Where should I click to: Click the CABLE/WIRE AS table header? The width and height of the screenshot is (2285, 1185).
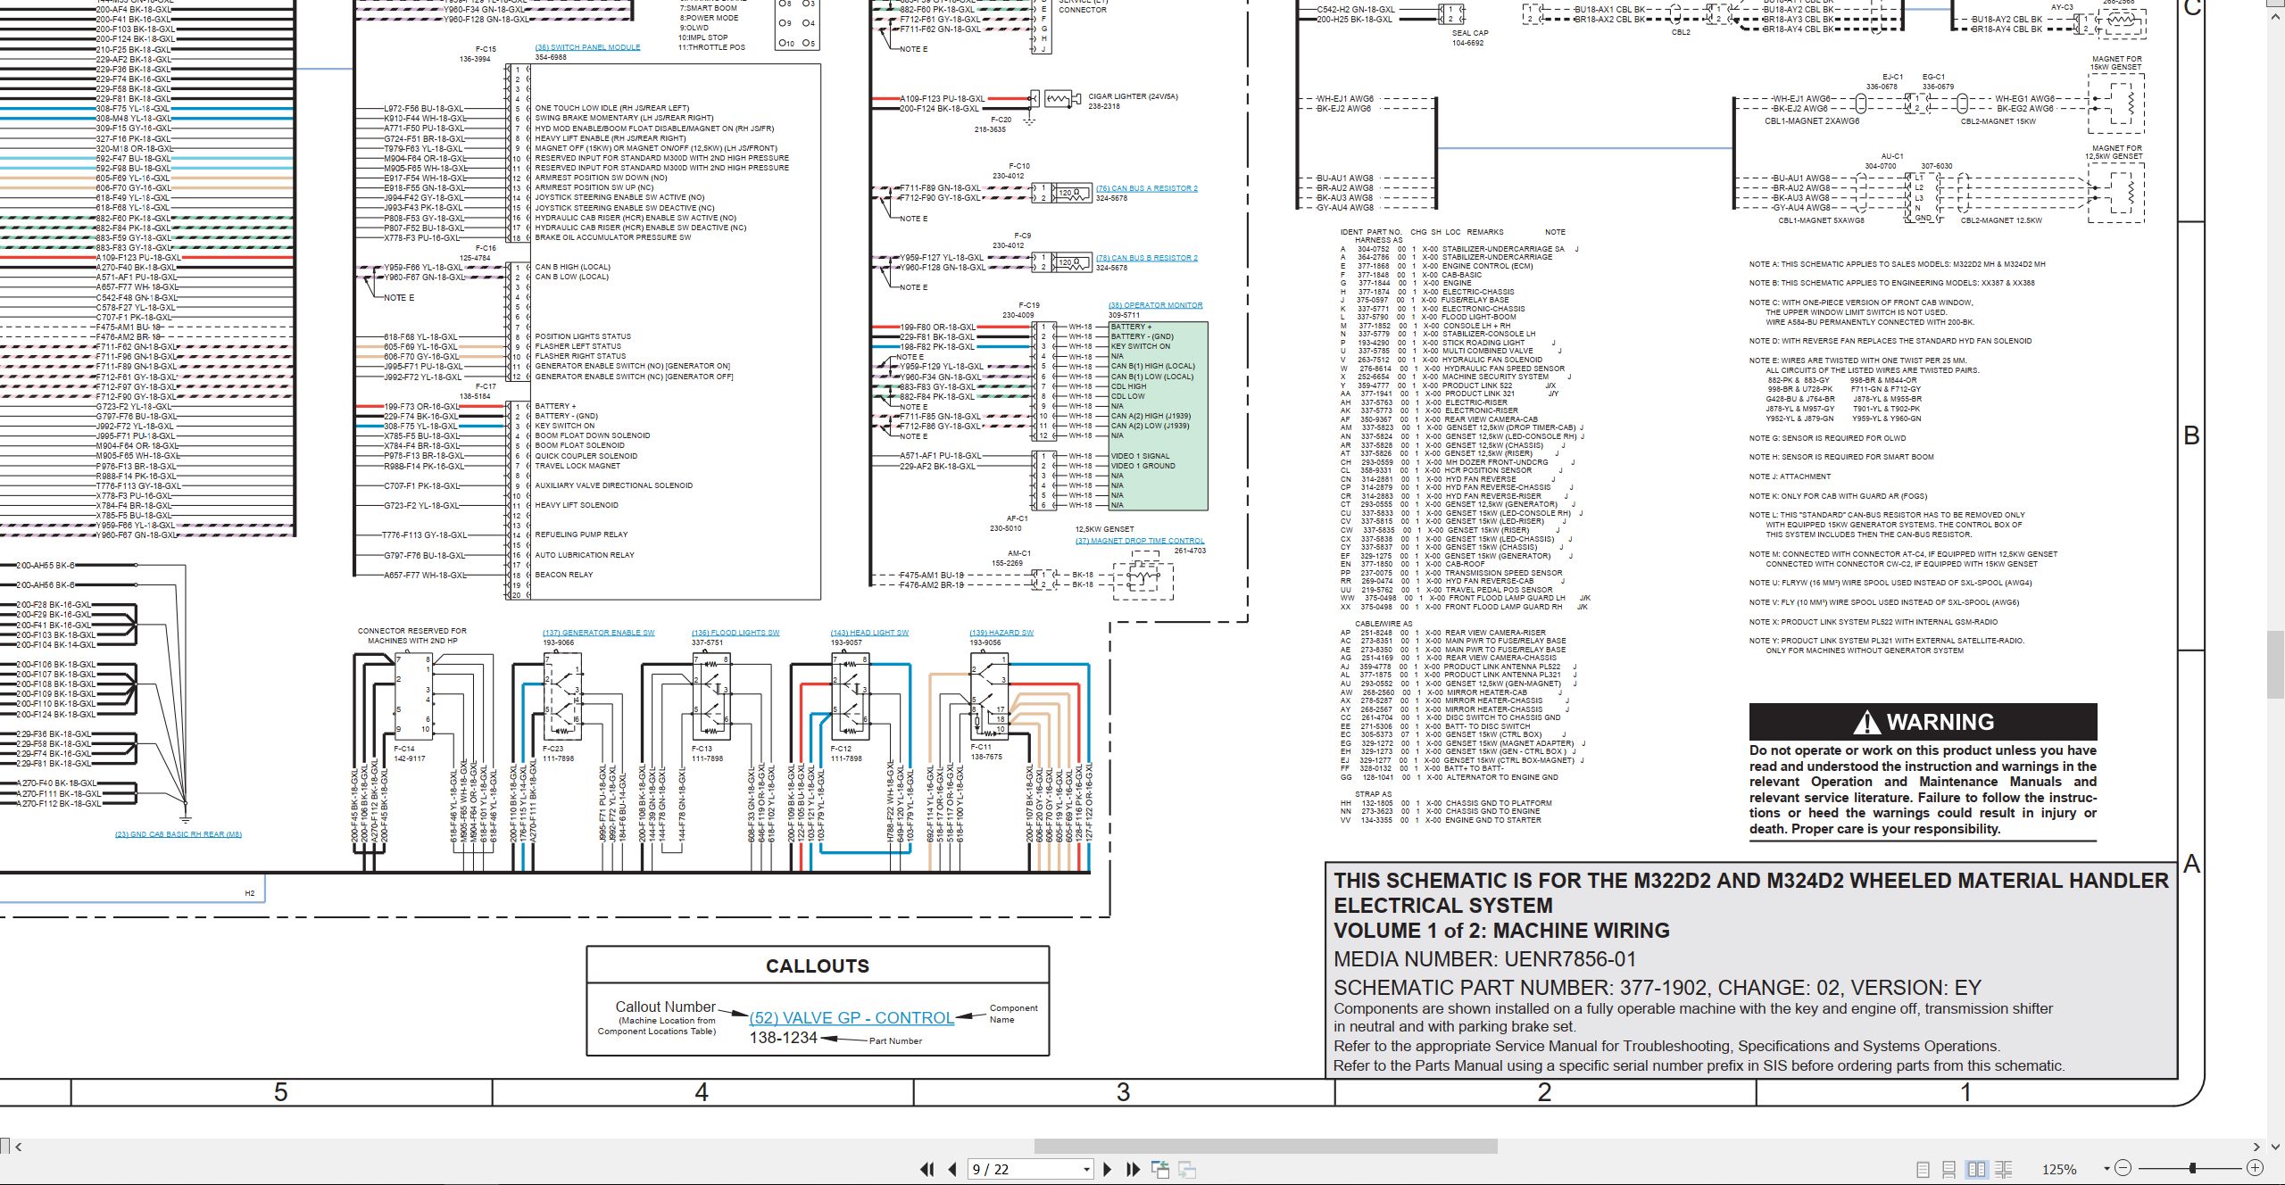(x=1383, y=624)
